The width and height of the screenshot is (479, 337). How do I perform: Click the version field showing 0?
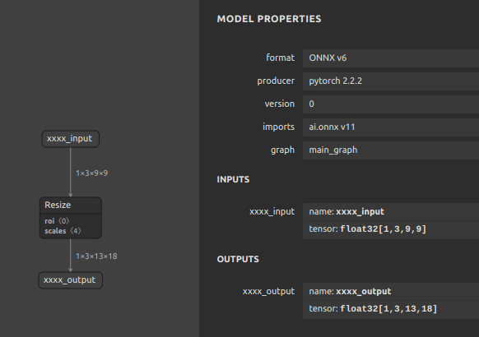click(x=391, y=104)
